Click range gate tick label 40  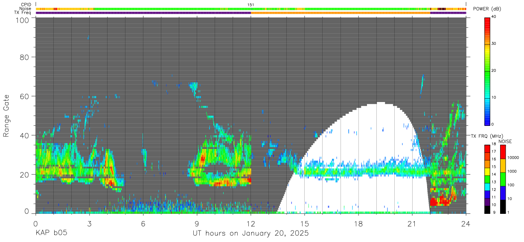[25, 135]
